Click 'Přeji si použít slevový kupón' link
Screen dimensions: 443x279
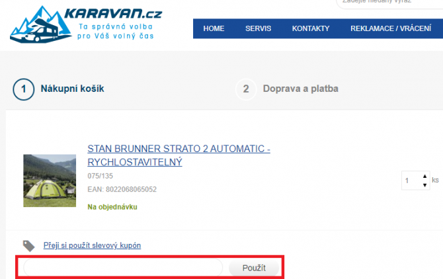click(x=92, y=245)
